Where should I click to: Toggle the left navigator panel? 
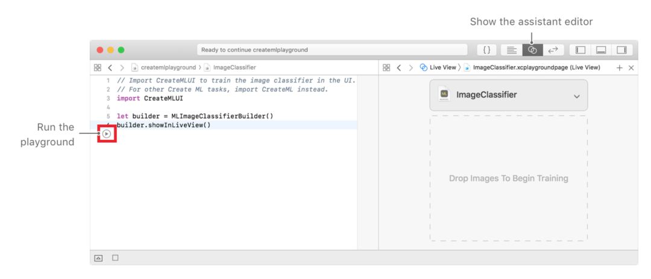click(x=580, y=50)
